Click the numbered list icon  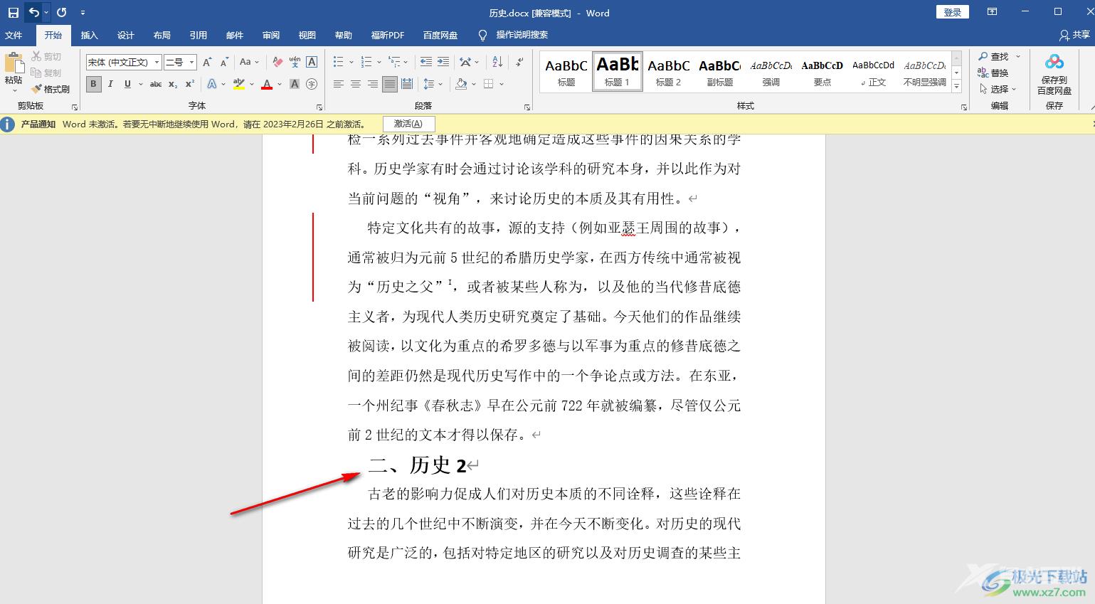(x=366, y=63)
